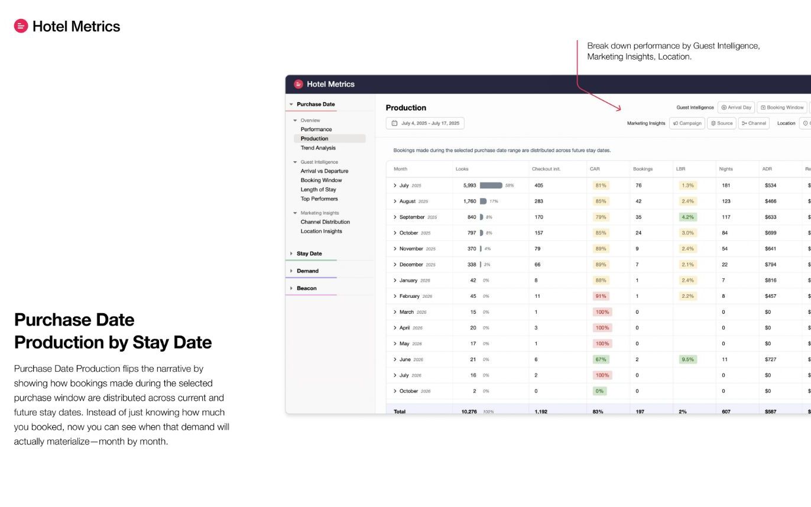The height and width of the screenshot is (507, 811).
Task: Open the July 4 – July 17 date range field
Action: coord(425,123)
